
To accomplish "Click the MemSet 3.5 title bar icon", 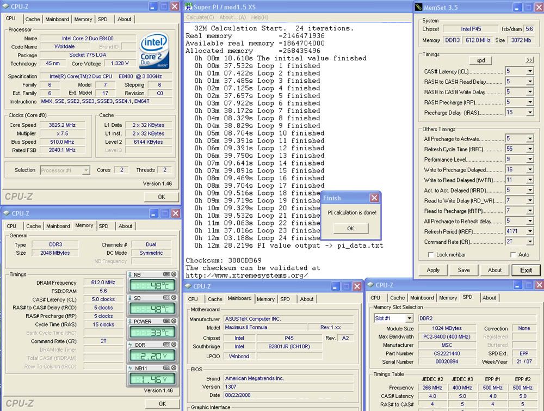I will click(x=419, y=7).
